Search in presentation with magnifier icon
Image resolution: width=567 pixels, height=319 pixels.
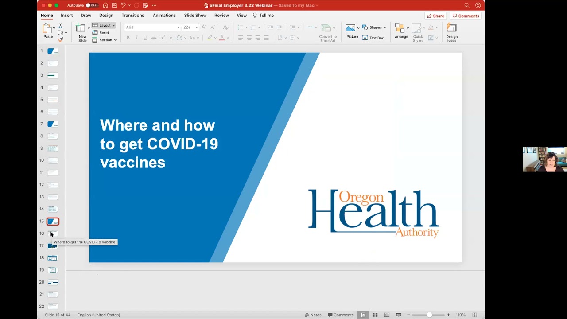[466, 5]
